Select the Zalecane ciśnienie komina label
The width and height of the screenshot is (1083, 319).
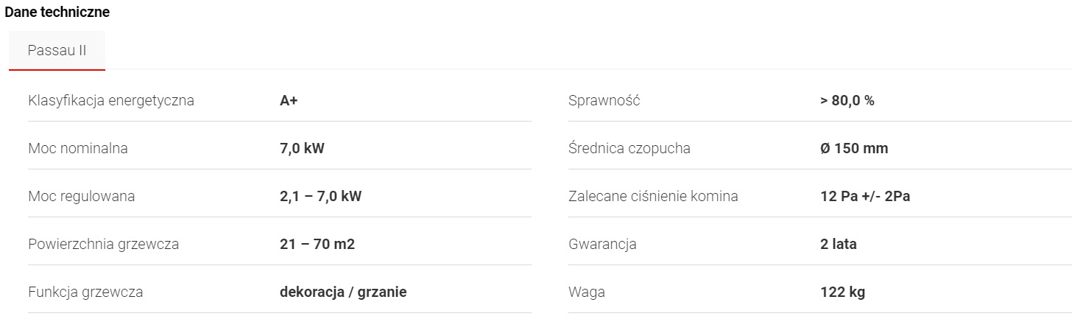[653, 197]
